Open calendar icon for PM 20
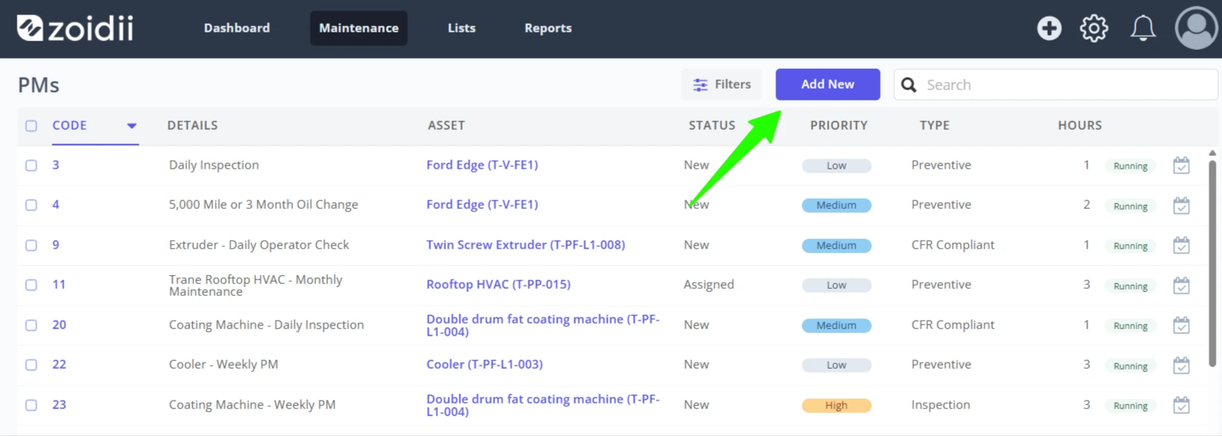Screen dimensions: 1222x436 1181,325
